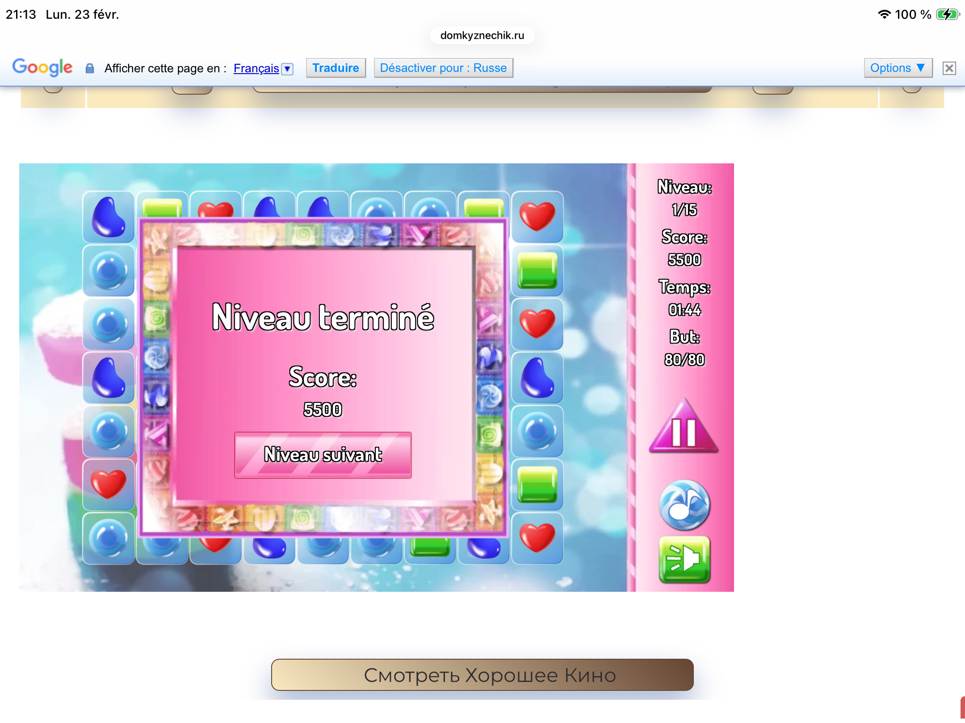965x723 pixels.
Task: Click the lock icon beside Google logo
Action: click(90, 68)
